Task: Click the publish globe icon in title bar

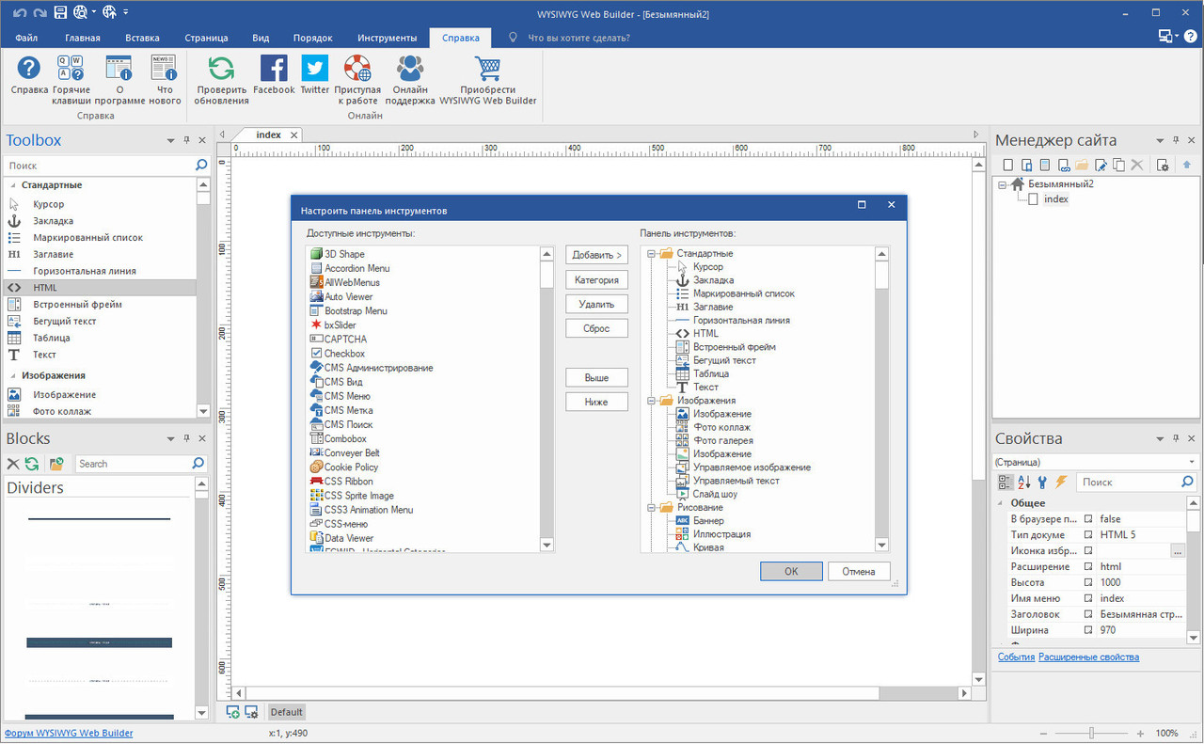Action: tap(109, 12)
